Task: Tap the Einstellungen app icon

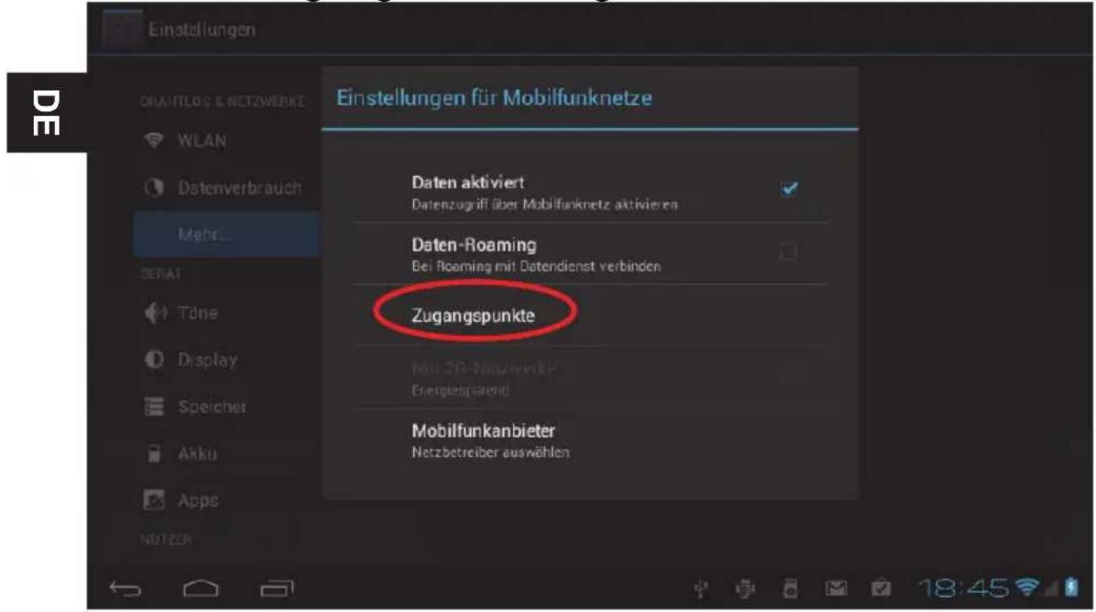Action: pyautogui.click(x=121, y=29)
